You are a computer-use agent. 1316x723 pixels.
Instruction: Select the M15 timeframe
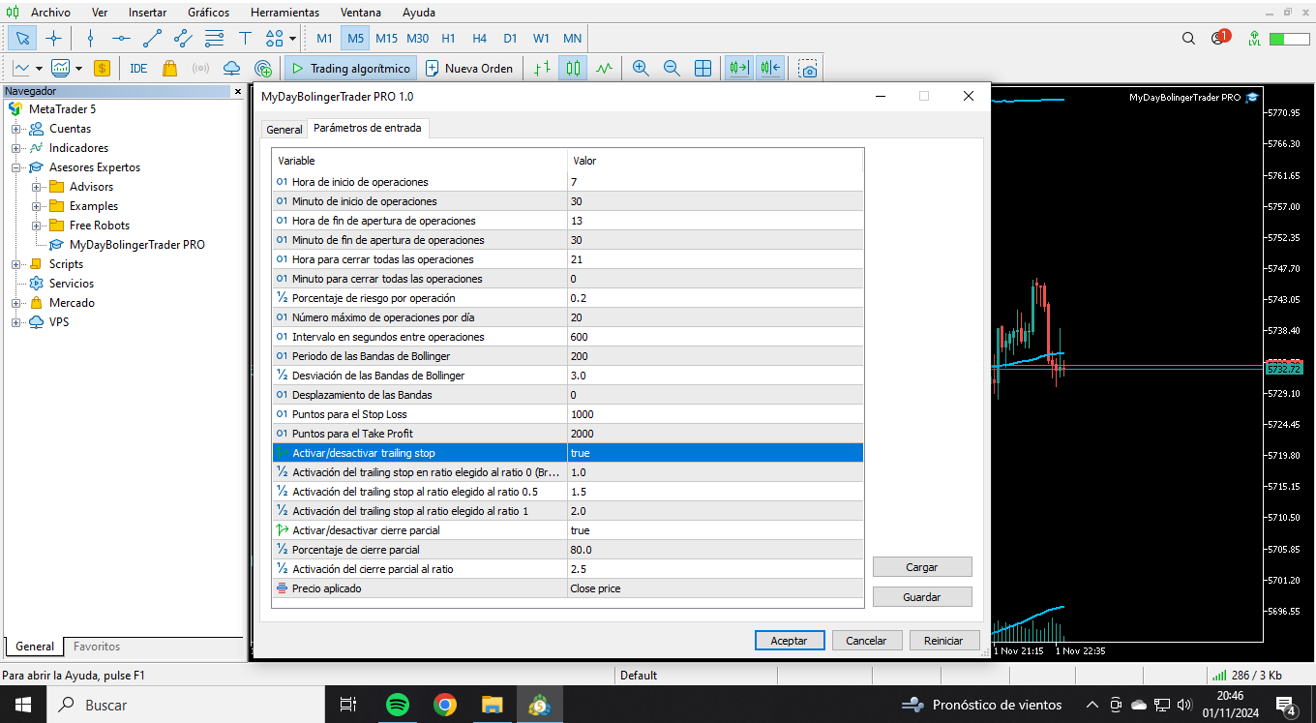(386, 39)
